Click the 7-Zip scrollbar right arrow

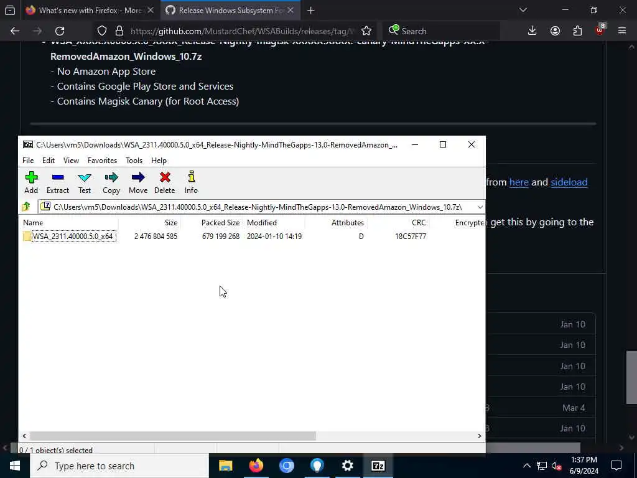pos(480,436)
